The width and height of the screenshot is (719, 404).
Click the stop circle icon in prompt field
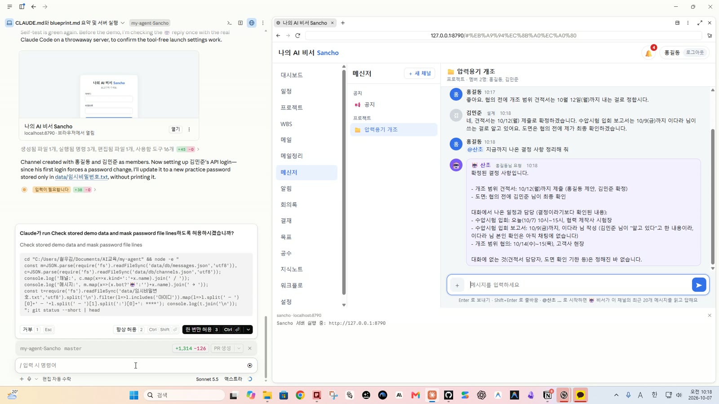[250, 365]
